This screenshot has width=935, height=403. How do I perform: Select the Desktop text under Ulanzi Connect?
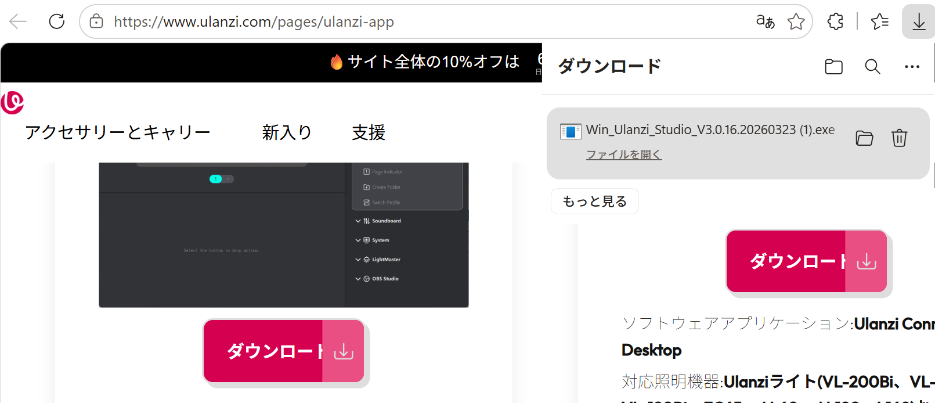(652, 350)
